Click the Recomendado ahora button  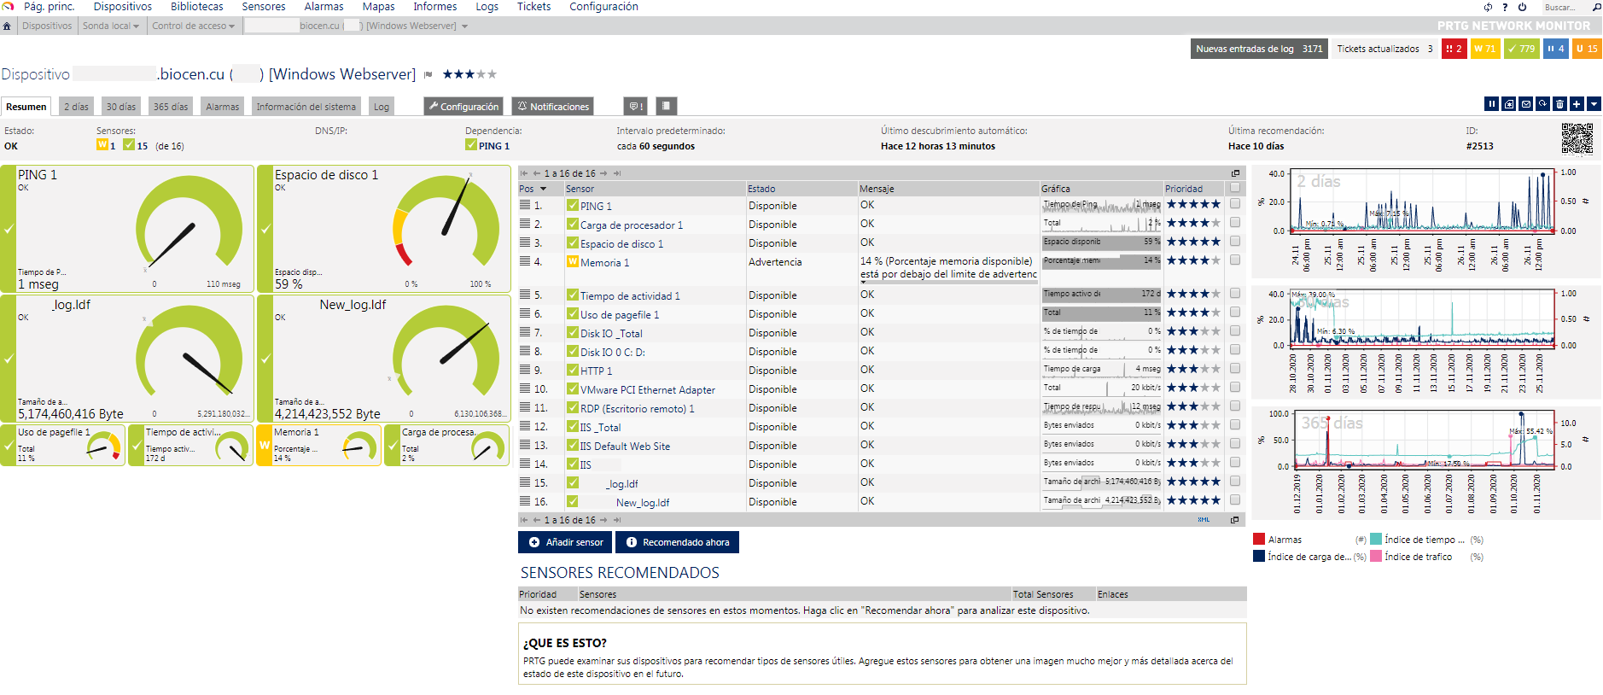point(677,542)
